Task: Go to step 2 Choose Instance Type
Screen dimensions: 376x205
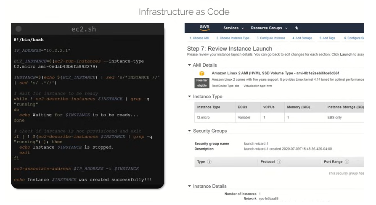Action: point(233,38)
